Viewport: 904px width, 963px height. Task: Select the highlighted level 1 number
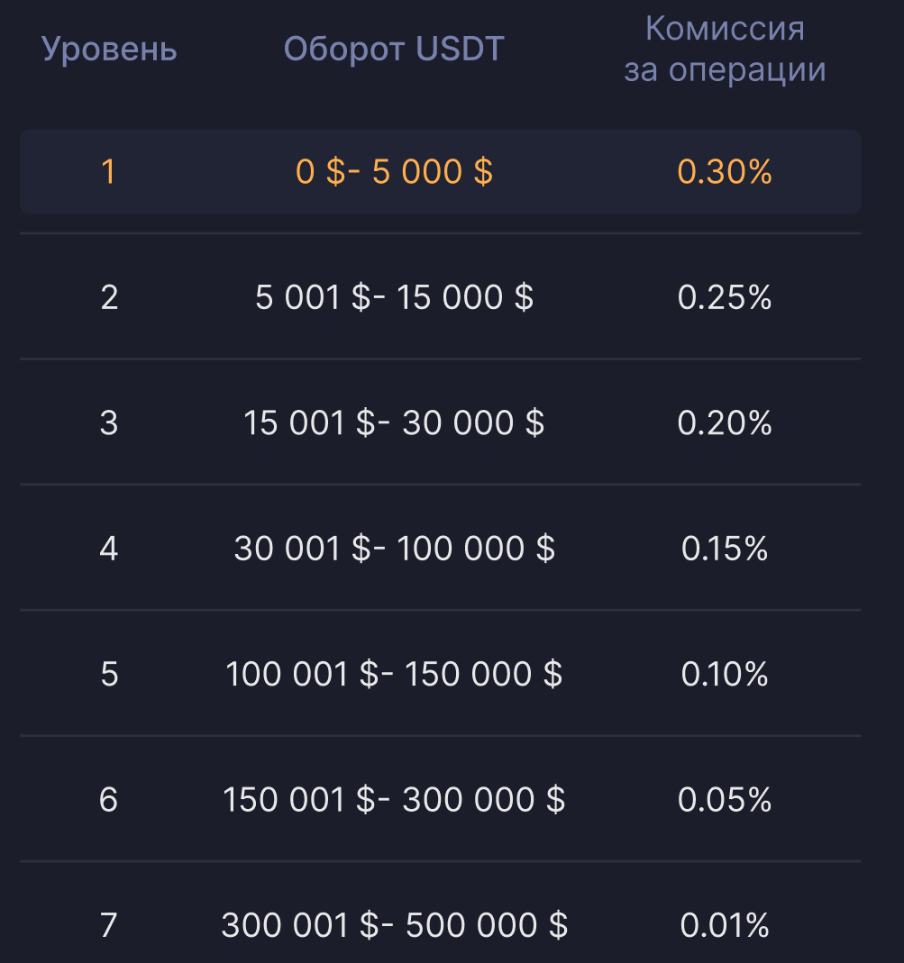point(109,171)
